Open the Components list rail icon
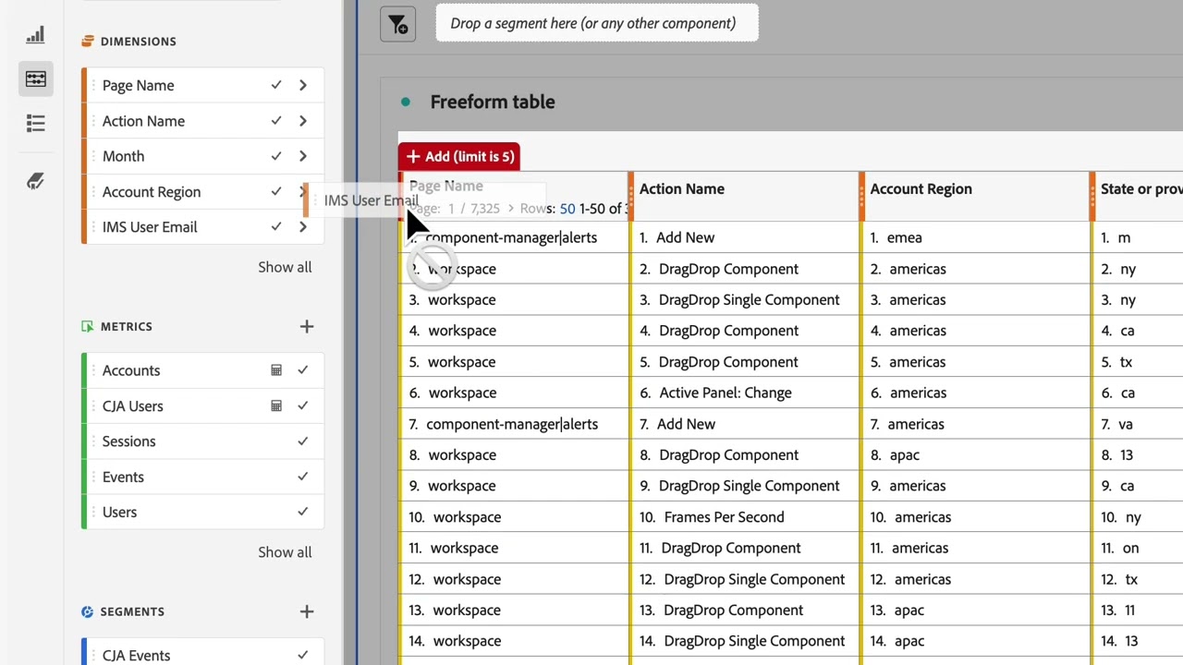This screenshot has width=1183, height=665. (35, 123)
